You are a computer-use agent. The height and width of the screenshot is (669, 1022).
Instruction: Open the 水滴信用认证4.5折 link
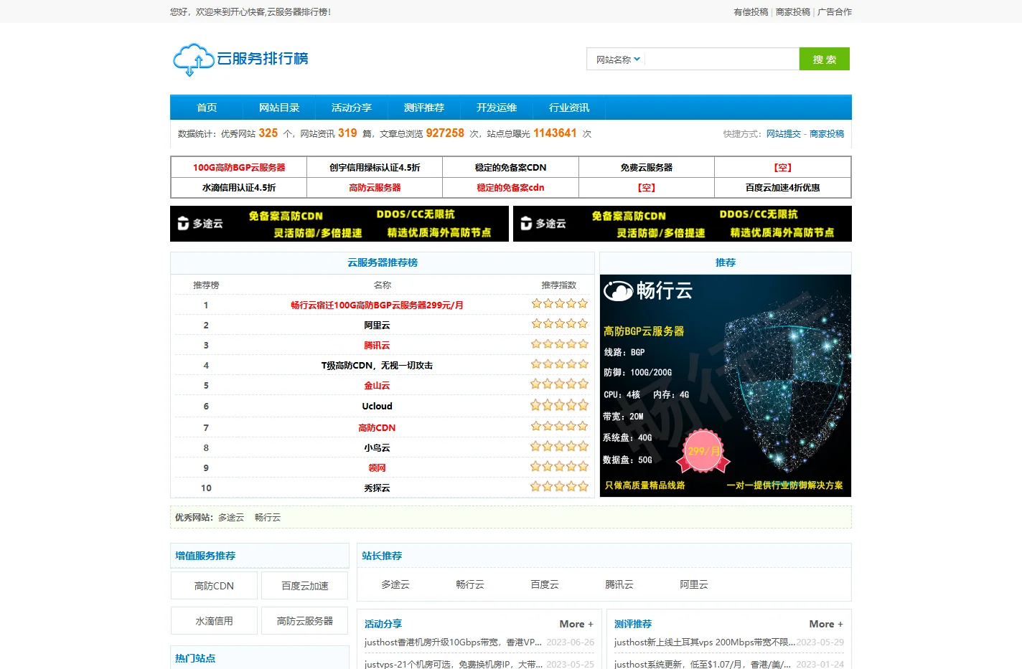tap(239, 187)
